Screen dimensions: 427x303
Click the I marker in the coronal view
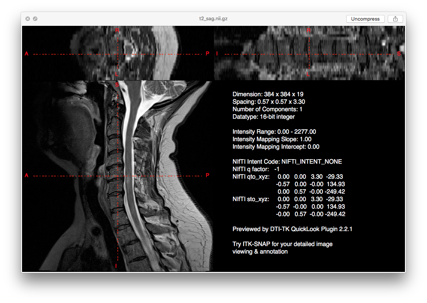(x=217, y=54)
